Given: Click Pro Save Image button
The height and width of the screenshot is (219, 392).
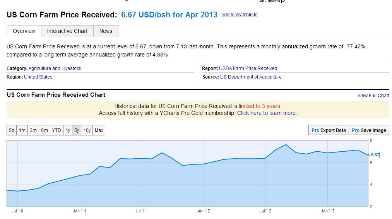Looking at the screenshot, I should pos(369,130).
